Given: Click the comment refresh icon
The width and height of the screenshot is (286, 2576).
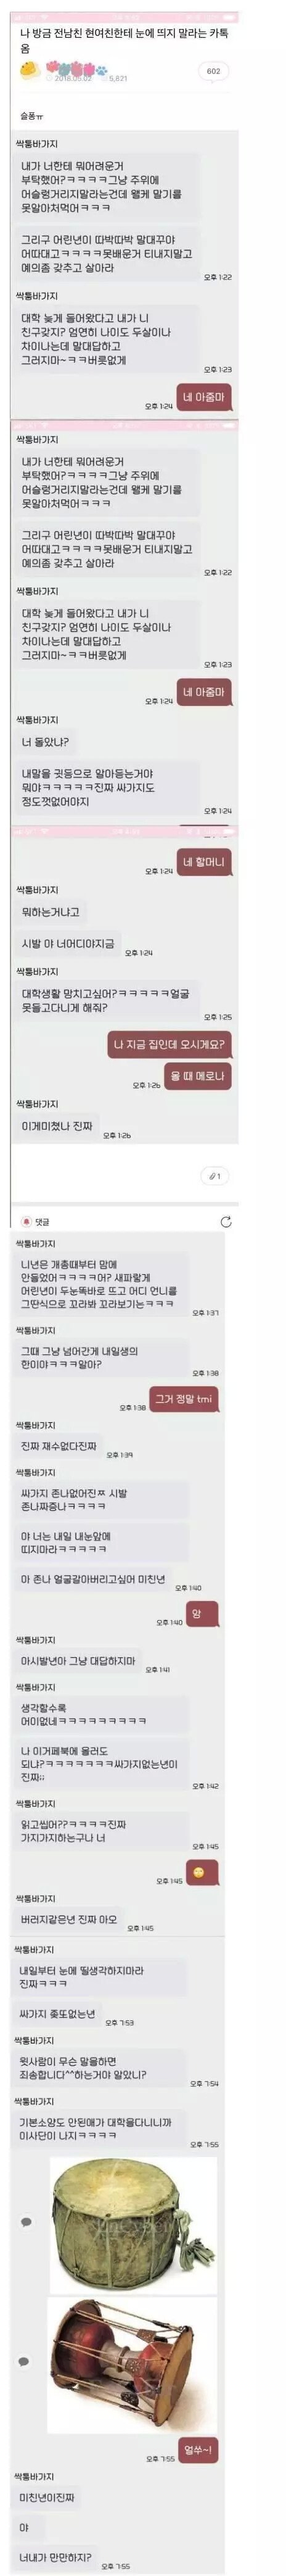Looking at the screenshot, I should (226, 1221).
